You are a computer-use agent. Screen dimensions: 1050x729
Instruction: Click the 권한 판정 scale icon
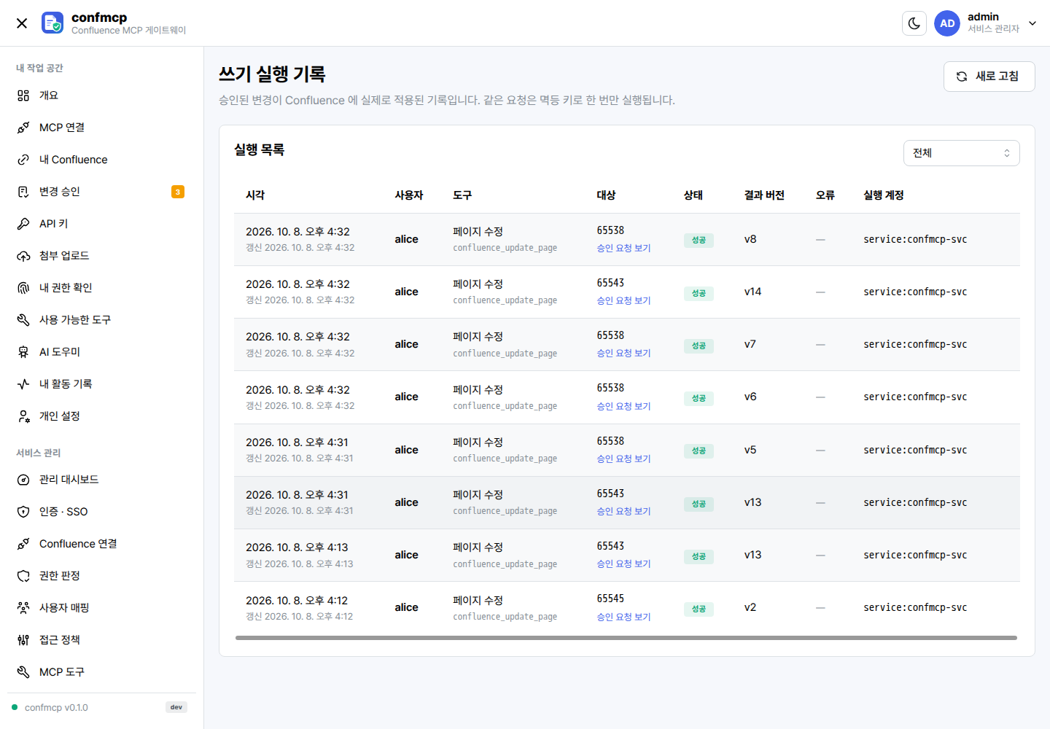click(23, 576)
